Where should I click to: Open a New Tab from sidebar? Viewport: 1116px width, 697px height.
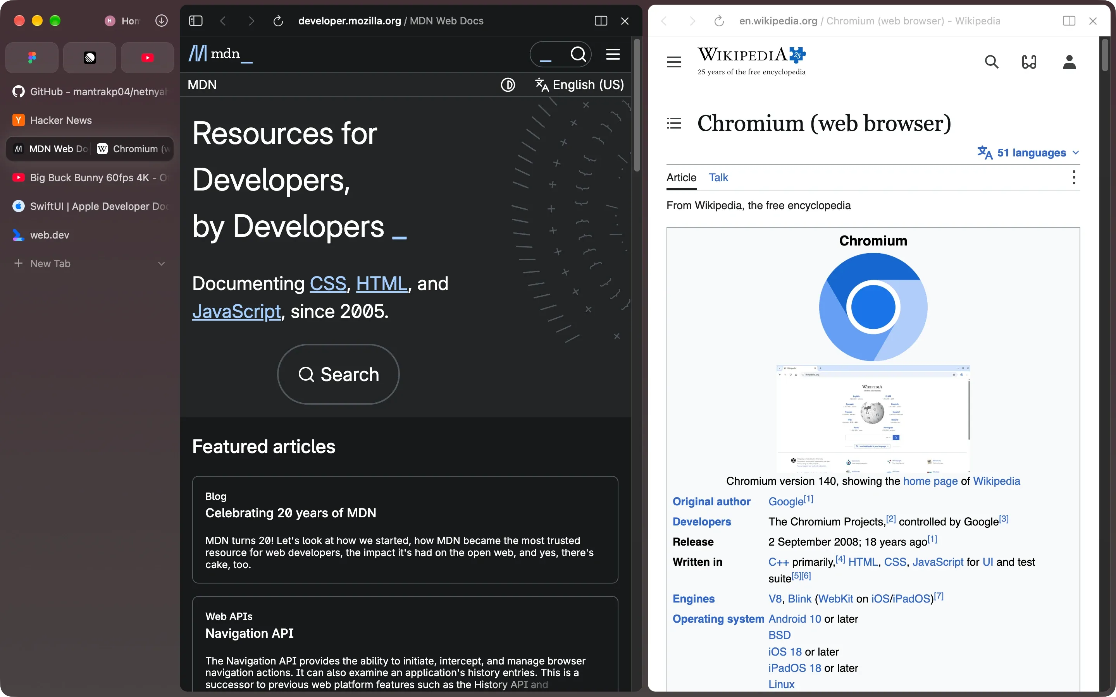pos(50,264)
